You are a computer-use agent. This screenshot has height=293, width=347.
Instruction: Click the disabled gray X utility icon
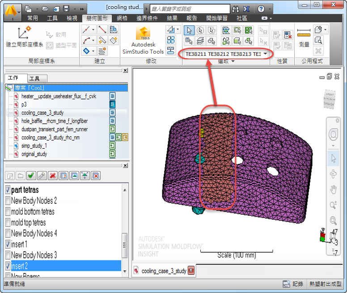318,51
